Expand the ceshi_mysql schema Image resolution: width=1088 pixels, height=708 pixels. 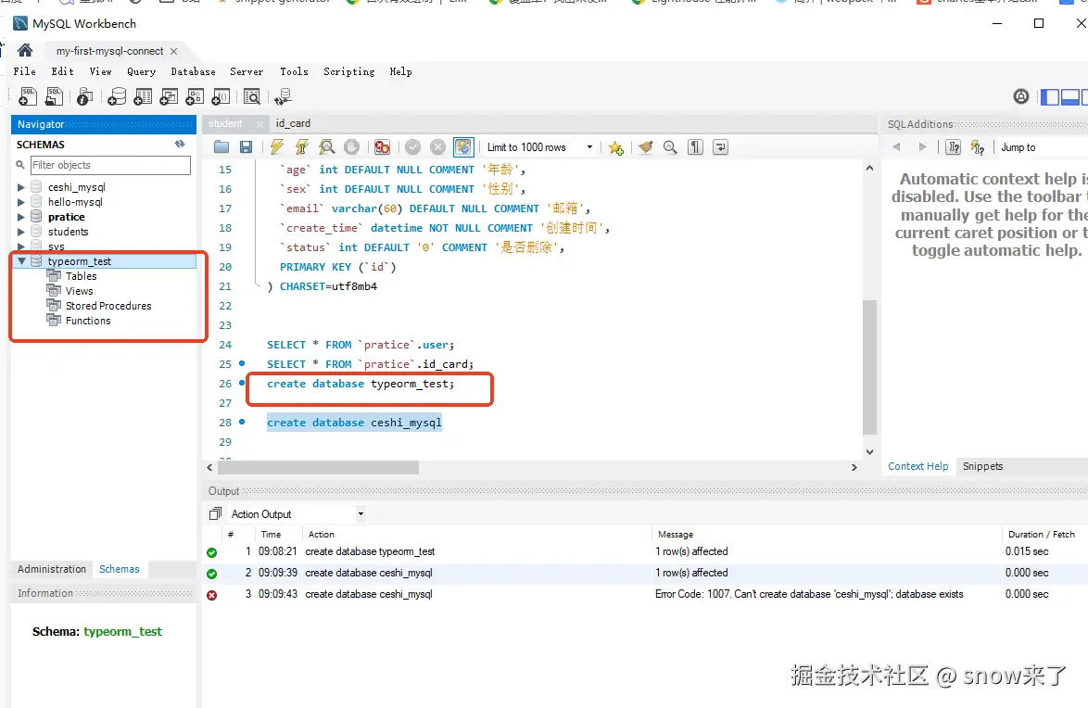click(x=20, y=187)
